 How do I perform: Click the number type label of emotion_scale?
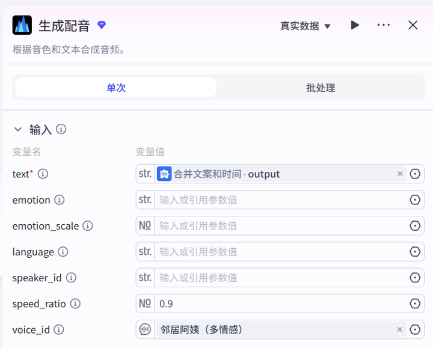click(x=145, y=226)
